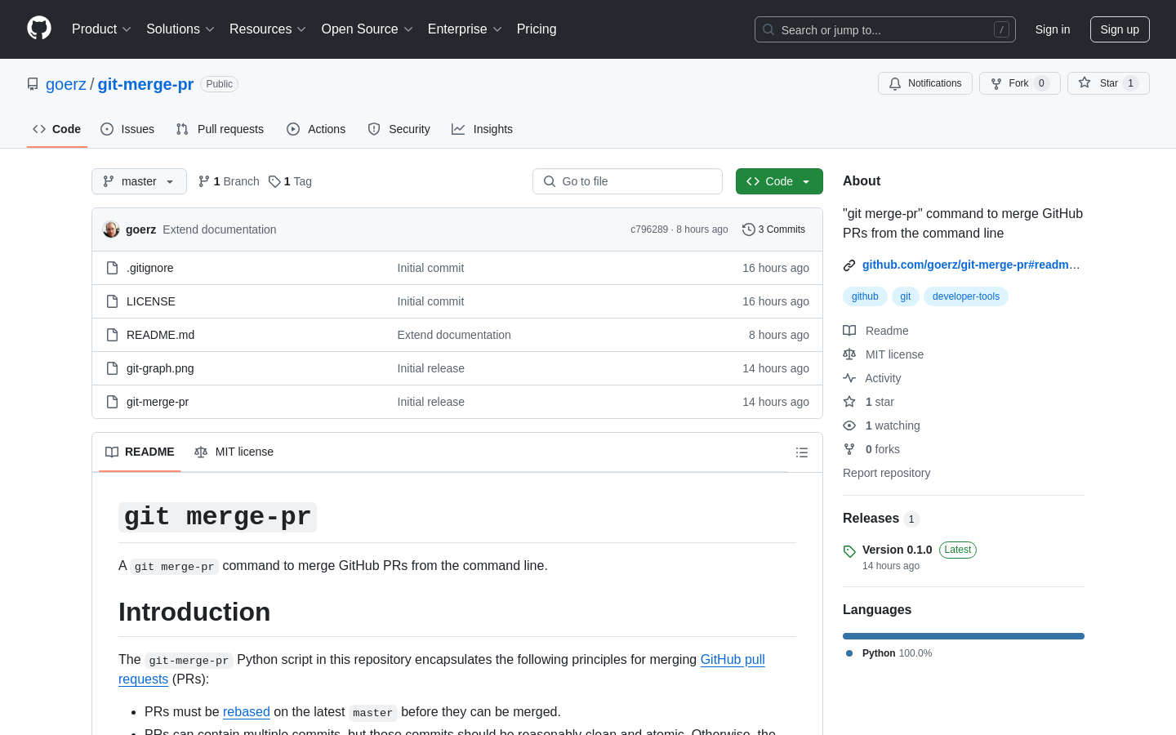
Task: Open the Pricing link
Action: pyautogui.click(x=537, y=29)
